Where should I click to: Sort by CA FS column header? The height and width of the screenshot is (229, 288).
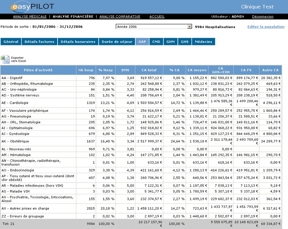click(x=246, y=70)
